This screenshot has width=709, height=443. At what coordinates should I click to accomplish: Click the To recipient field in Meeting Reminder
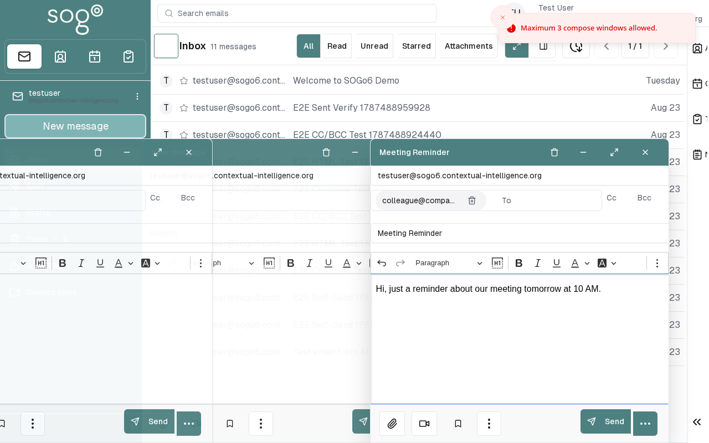tap(548, 200)
